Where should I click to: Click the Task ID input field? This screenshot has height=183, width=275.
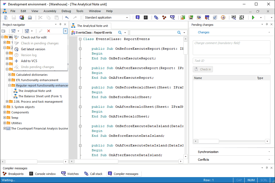231,61
